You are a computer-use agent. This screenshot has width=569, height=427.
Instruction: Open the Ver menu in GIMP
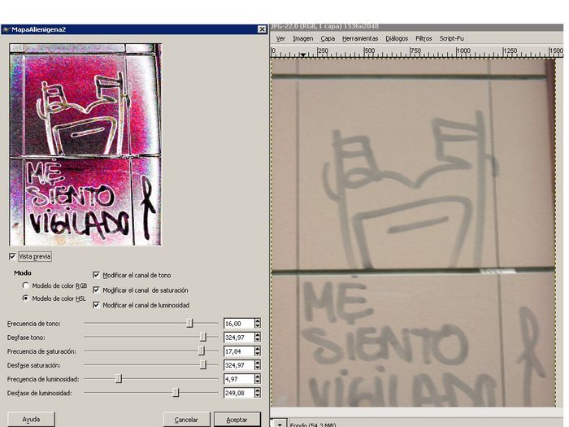click(280, 38)
